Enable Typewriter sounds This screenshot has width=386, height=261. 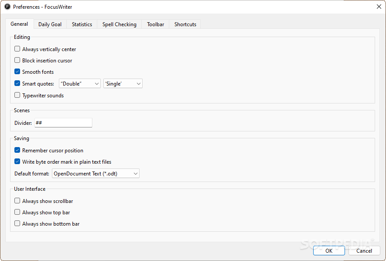[x=17, y=95]
